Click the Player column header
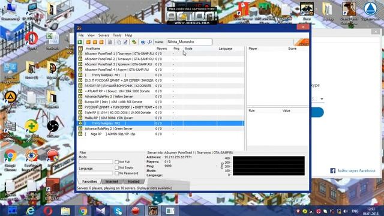The height and width of the screenshot is (216, 384). tap(253, 49)
